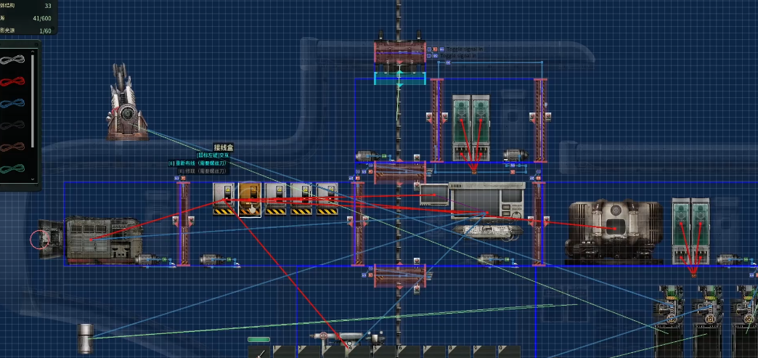Select the upper room's left vertical door
The image size is (758, 358).
pos(437,120)
